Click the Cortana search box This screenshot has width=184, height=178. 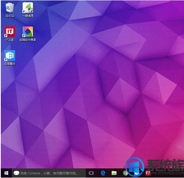49,173
